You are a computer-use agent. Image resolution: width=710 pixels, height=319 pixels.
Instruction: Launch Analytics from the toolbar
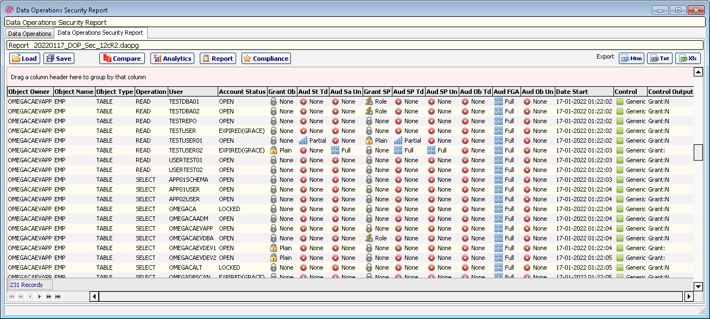172,59
